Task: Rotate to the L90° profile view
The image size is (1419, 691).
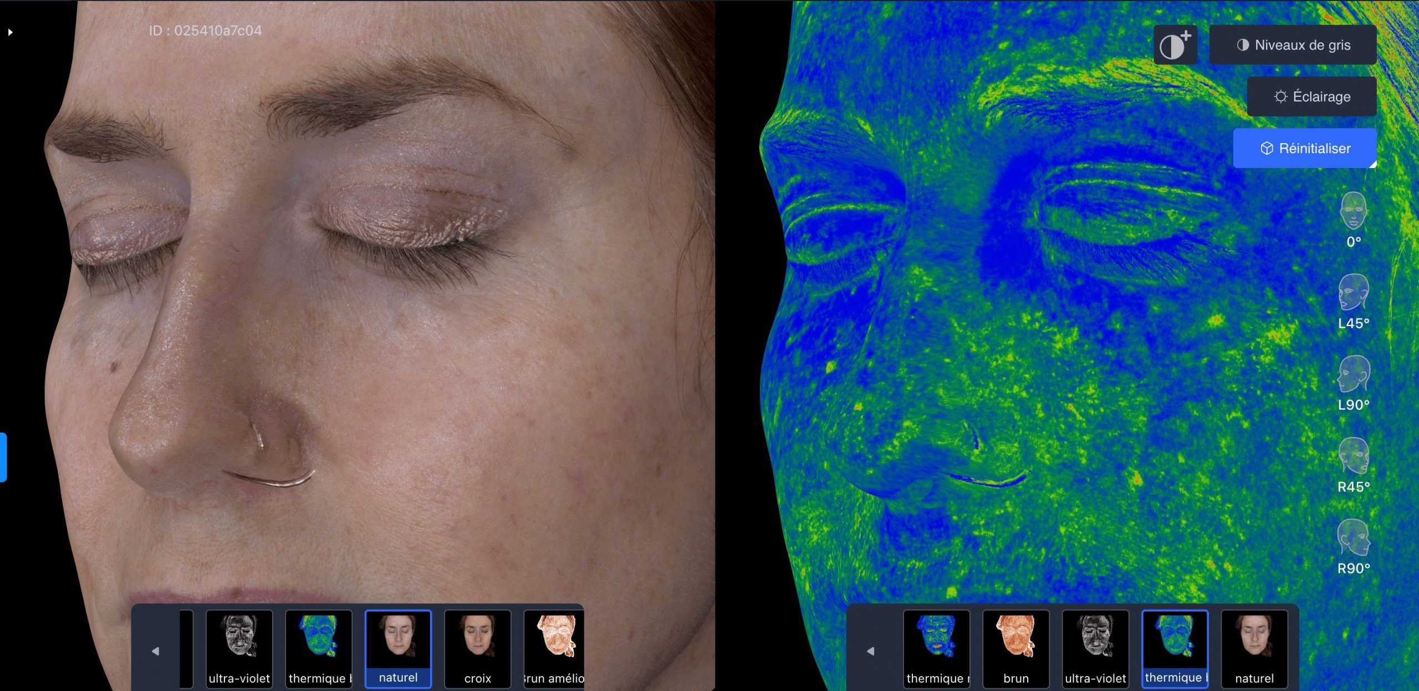Action: pyautogui.click(x=1353, y=374)
